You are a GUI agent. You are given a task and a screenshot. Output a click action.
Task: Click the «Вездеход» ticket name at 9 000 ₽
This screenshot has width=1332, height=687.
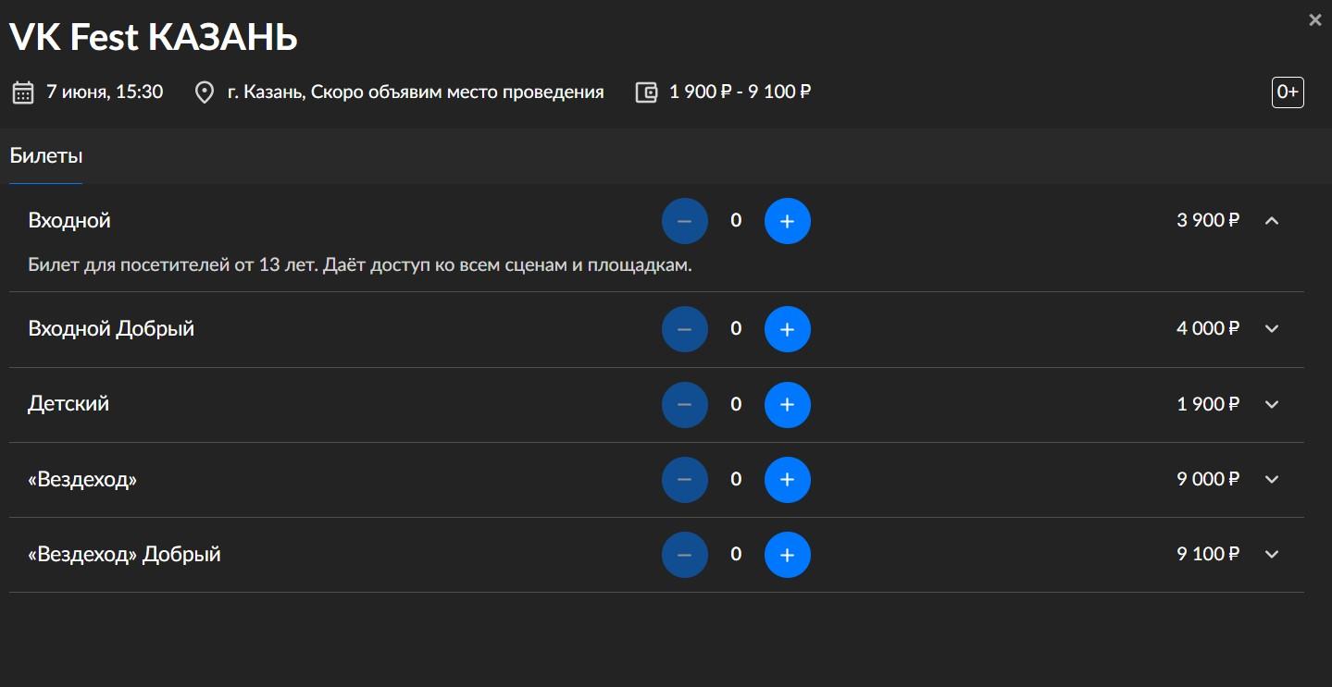pos(82,479)
